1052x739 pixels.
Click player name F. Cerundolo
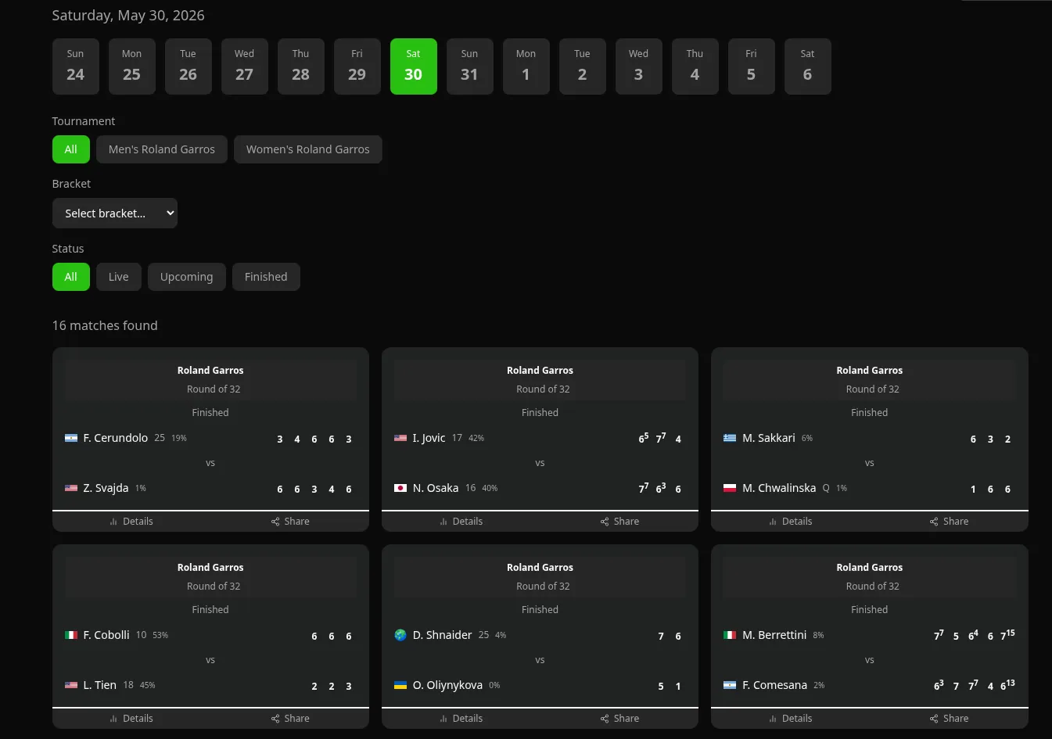click(x=116, y=438)
